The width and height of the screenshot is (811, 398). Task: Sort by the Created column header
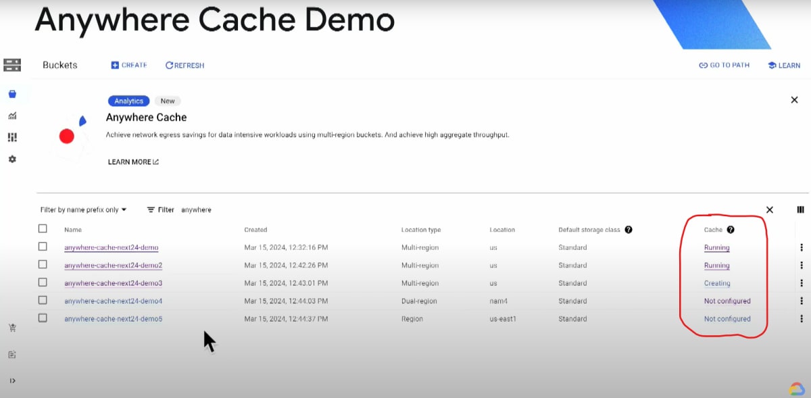255,230
